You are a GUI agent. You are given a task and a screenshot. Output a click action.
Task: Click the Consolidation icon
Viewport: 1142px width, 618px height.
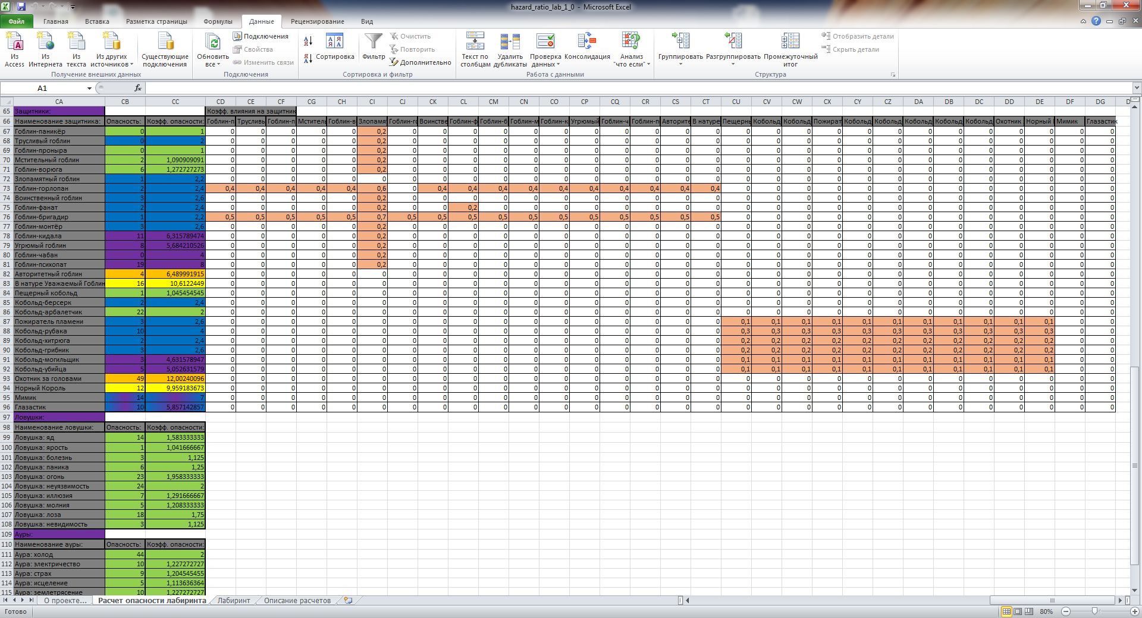pos(586,42)
